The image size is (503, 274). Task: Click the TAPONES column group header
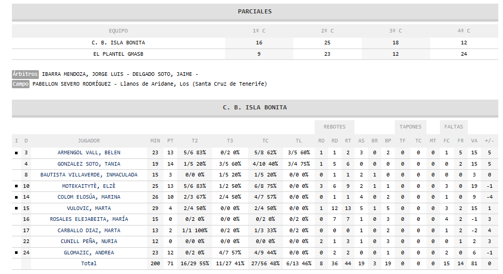click(x=410, y=127)
